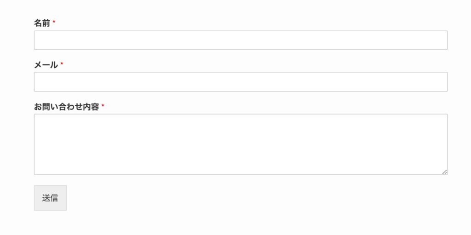This screenshot has width=471, height=235.
Task: Click the メール field label
Action: (x=46, y=64)
